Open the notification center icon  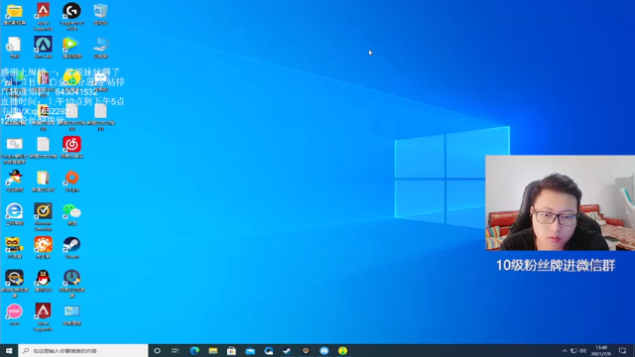click(x=622, y=351)
